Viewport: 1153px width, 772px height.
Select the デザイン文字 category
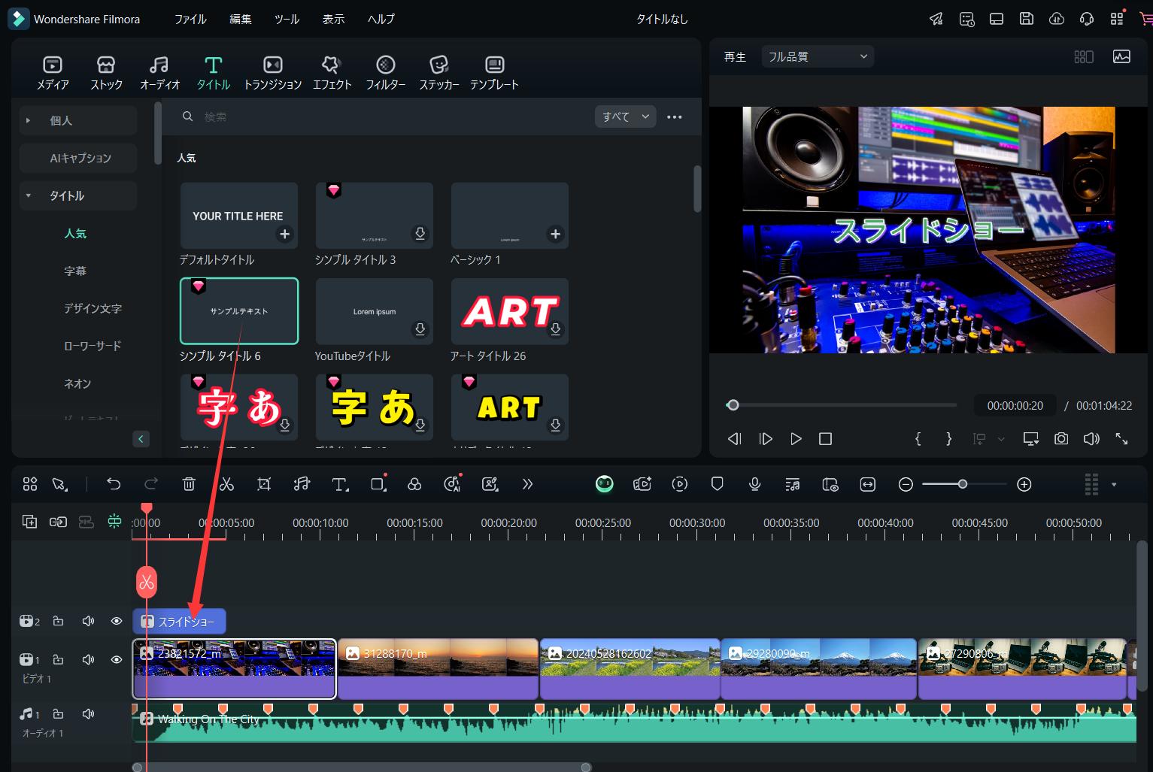coord(93,308)
